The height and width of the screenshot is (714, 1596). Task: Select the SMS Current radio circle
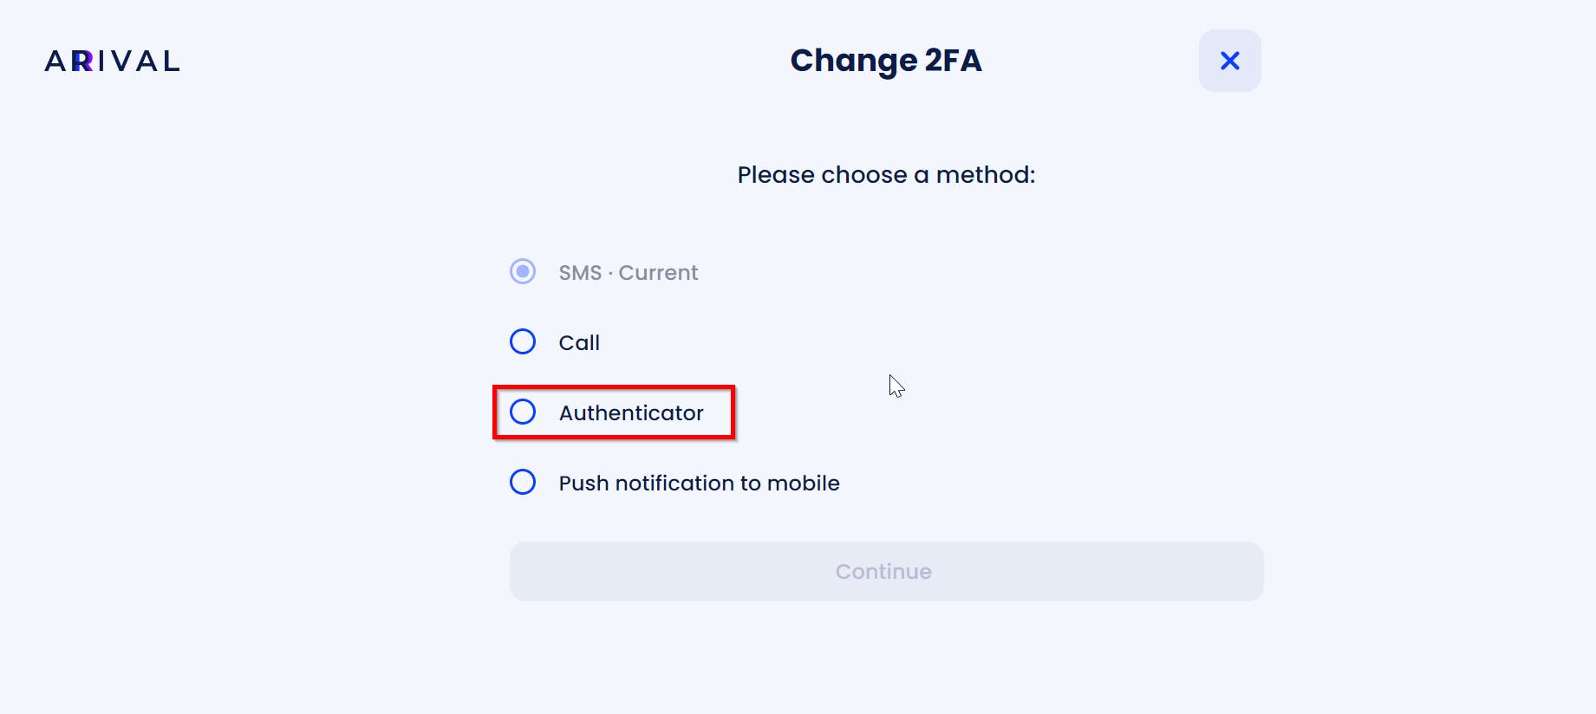coord(523,271)
